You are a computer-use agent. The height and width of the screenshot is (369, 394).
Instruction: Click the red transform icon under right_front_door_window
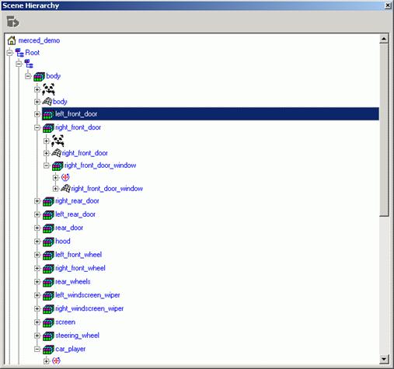(65, 177)
